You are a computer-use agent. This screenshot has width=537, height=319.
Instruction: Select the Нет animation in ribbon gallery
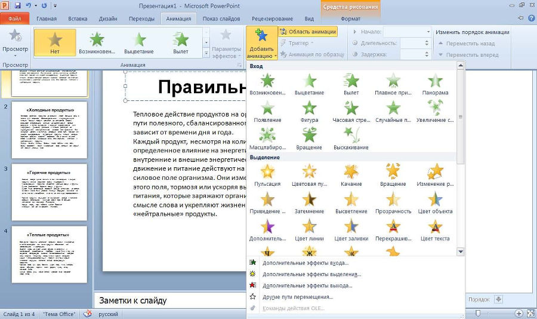click(x=55, y=42)
